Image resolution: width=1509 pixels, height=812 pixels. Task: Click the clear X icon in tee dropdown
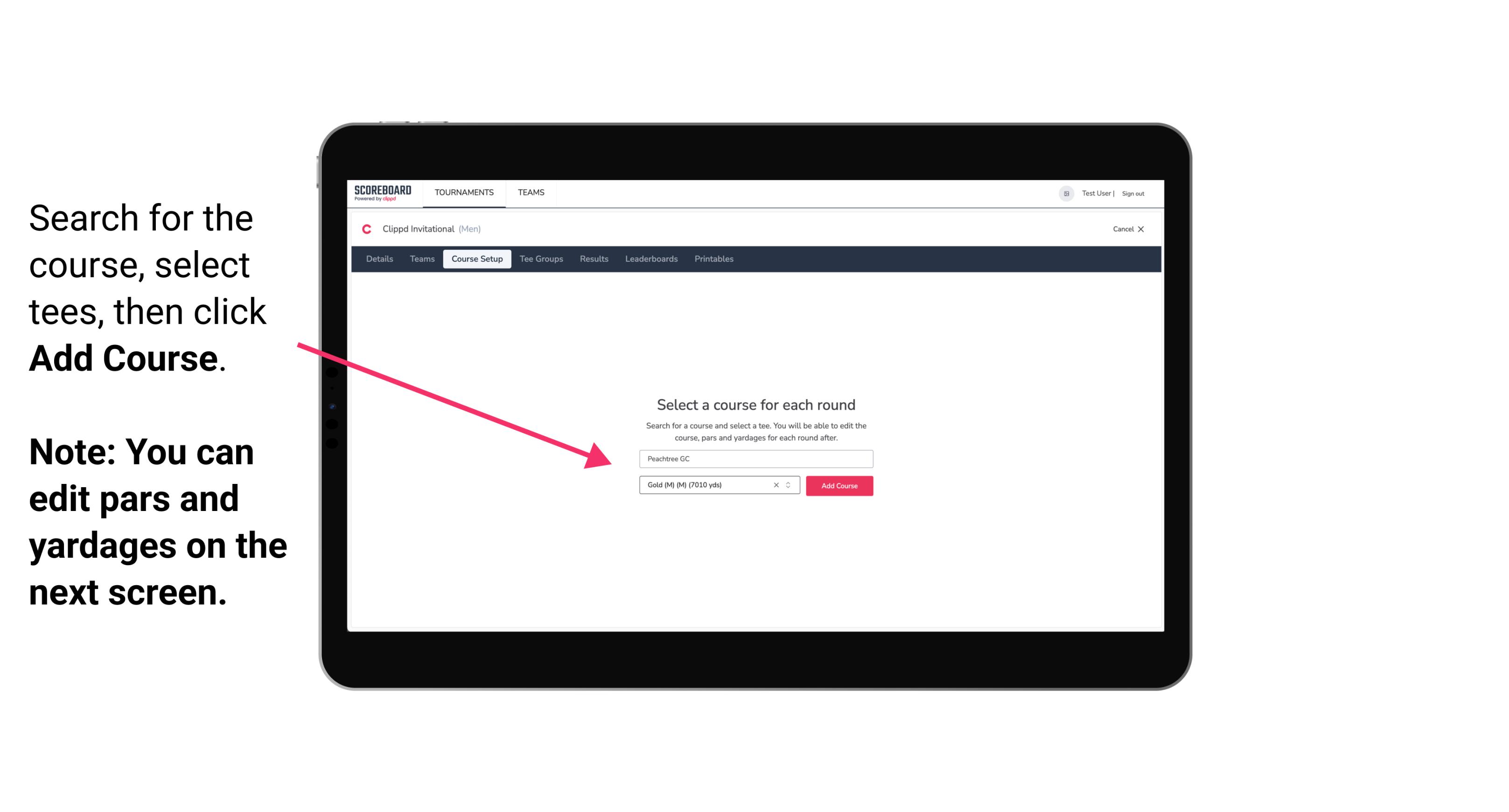click(x=775, y=485)
